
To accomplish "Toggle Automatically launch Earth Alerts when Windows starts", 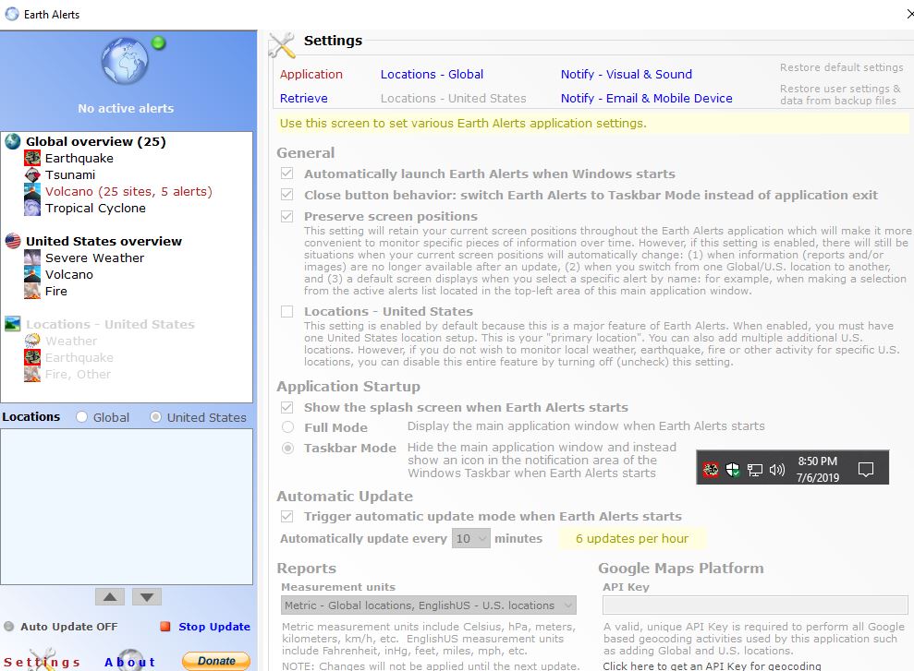I will 286,174.
